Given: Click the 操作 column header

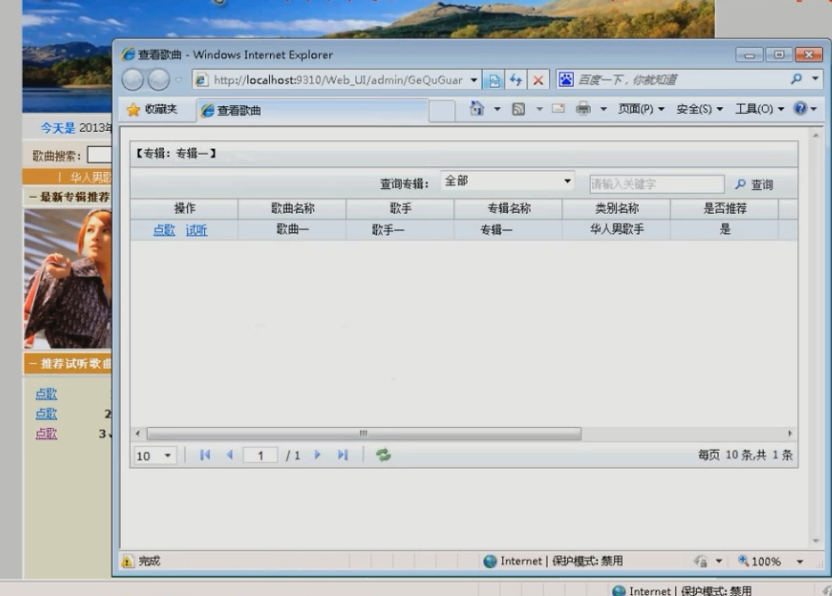Looking at the screenshot, I should pos(184,209).
